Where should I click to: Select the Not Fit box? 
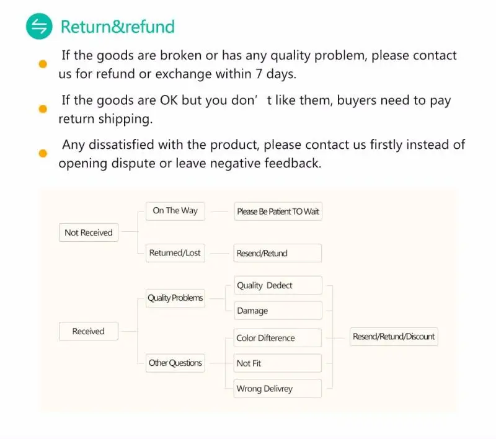pos(278,363)
